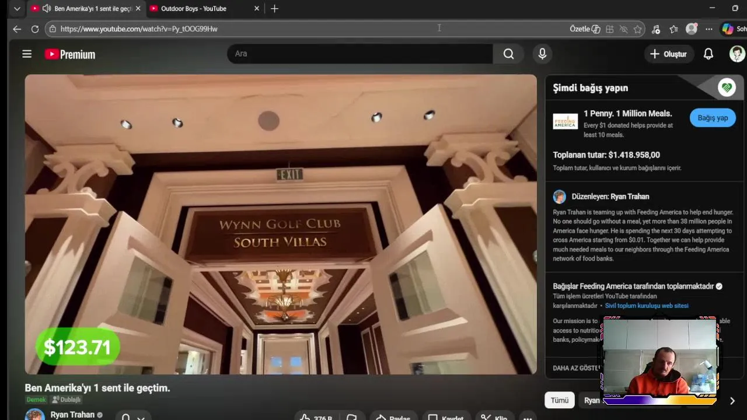Switch to the Ben Amerika'yı 1 sent tab

point(93,9)
